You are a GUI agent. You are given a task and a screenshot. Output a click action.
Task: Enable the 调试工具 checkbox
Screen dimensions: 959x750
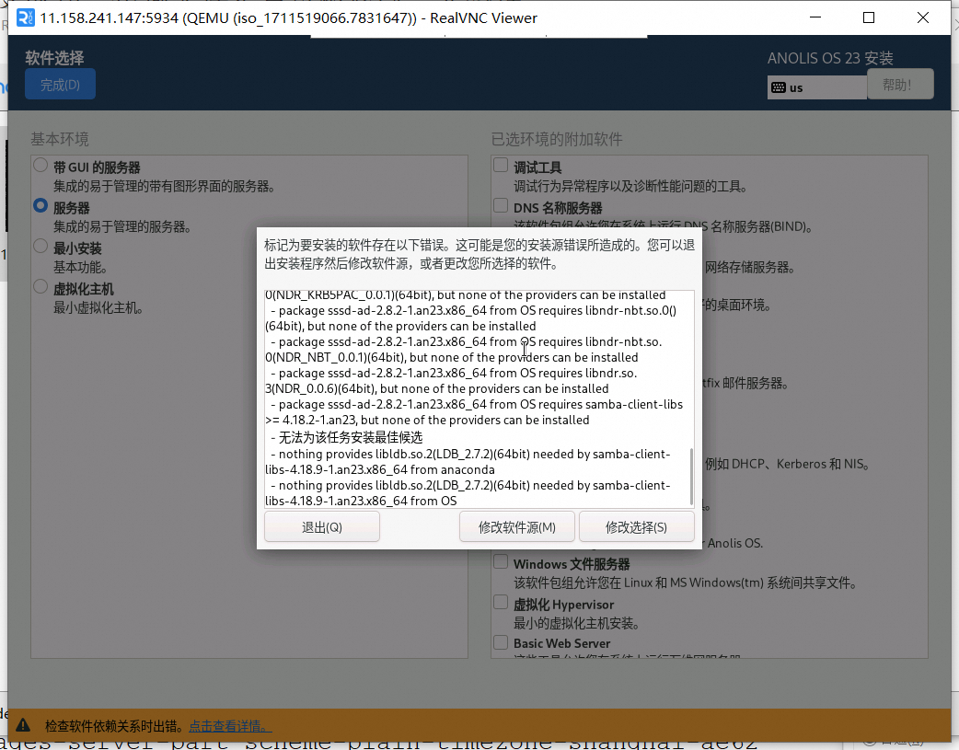point(501,166)
